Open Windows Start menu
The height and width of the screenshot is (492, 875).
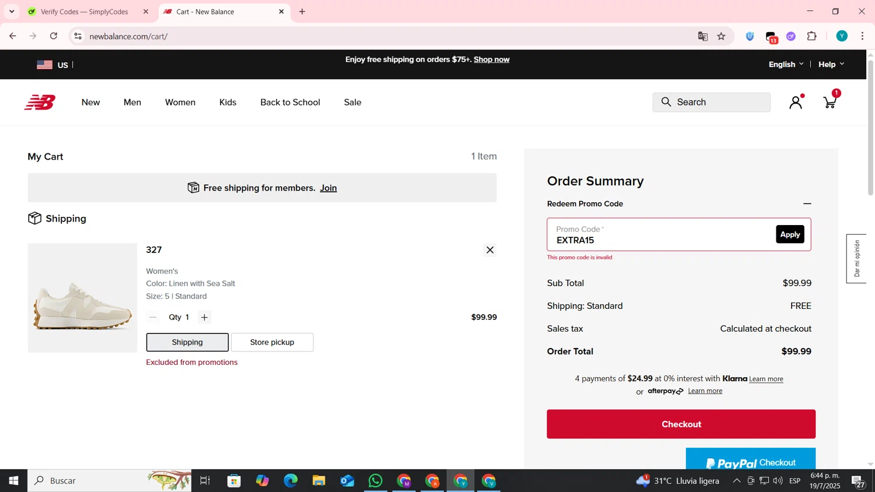(x=13, y=481)
